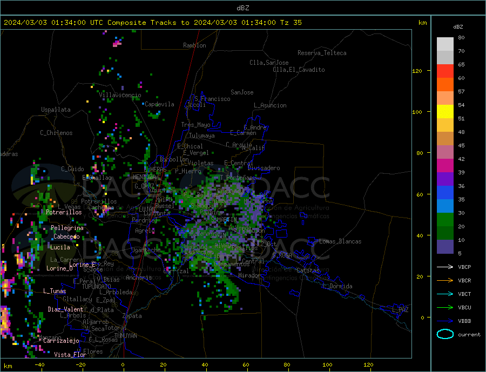The image size is (486, 372).
Task: Click the orange VBCR arrow in legend
Action: pos(446,281)
